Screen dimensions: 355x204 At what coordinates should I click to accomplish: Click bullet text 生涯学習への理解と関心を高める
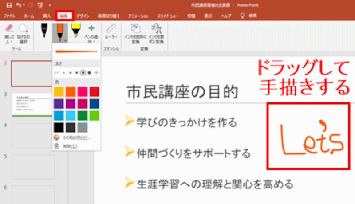(x=215, y=184)
